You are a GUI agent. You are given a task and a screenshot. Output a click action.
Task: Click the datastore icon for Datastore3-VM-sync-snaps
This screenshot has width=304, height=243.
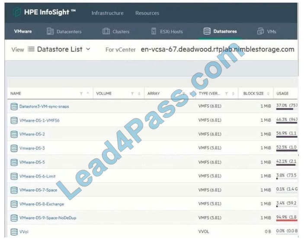point(14,107)
